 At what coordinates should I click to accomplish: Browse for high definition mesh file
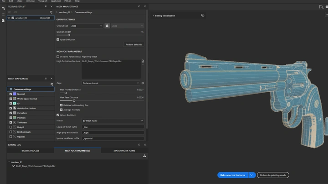click(143, 61)
